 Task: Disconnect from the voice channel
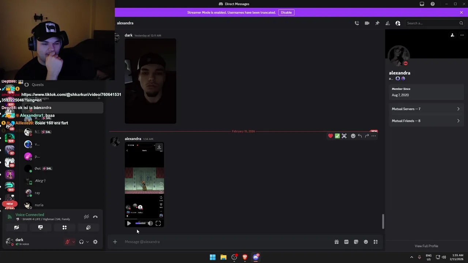pyautogui.click(x=95, y=217)
